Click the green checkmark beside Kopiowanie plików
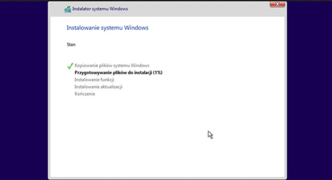Viewport: 332px width, 180px height. (70, 66)
